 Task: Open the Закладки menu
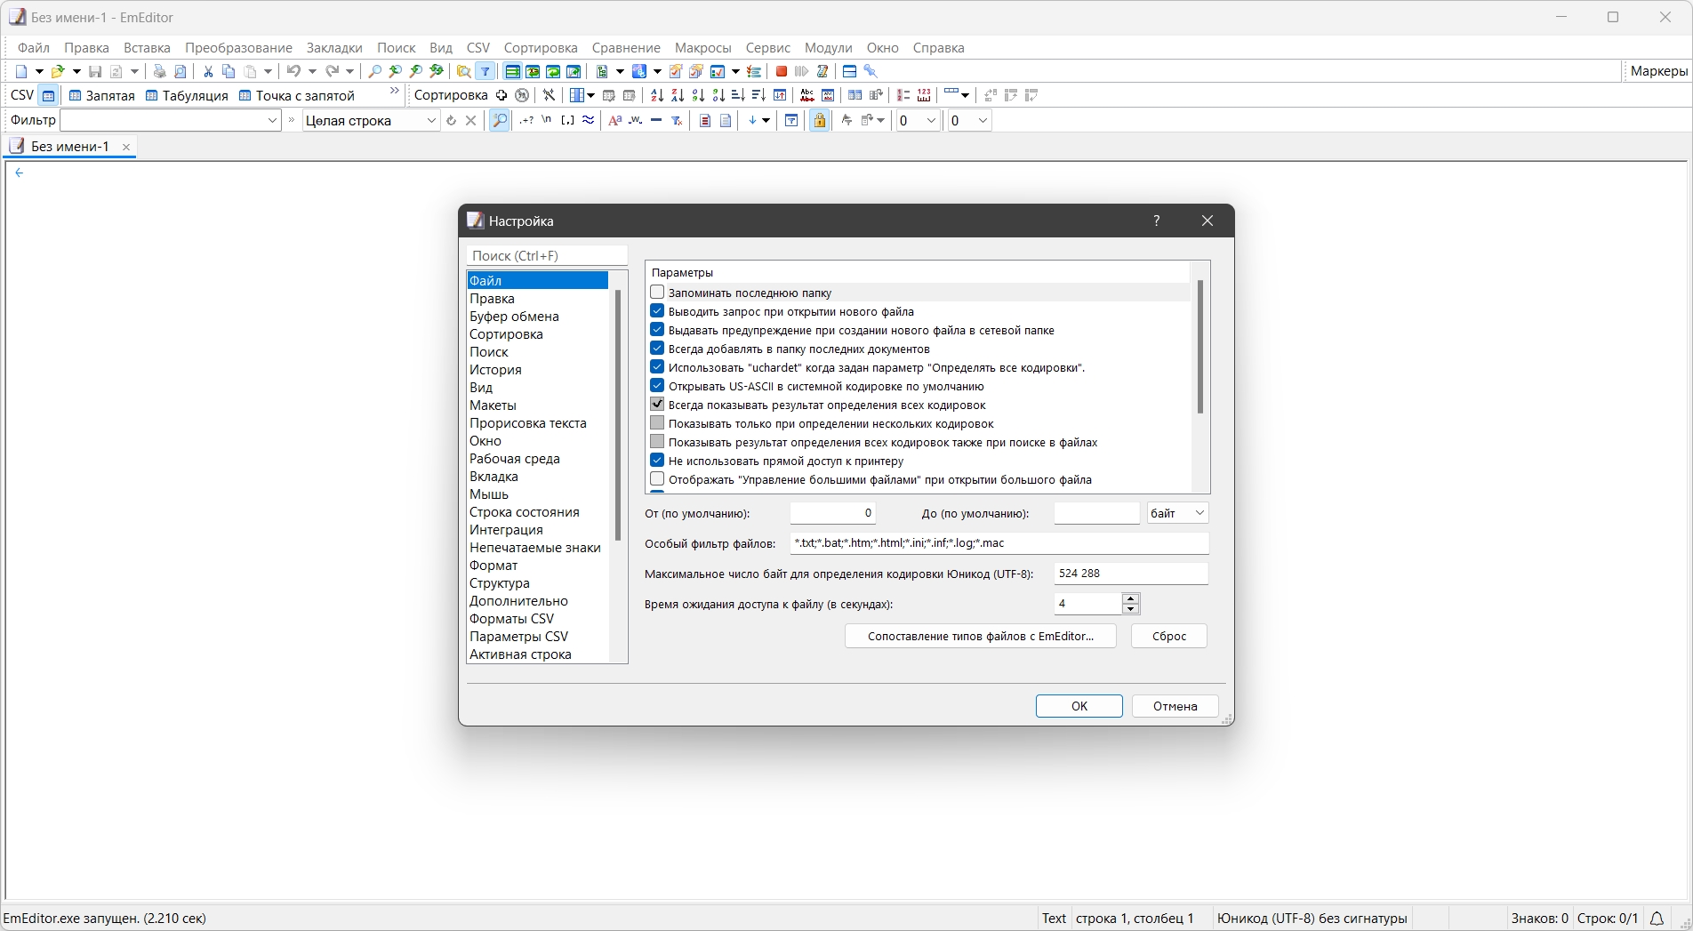pos(334,48)
